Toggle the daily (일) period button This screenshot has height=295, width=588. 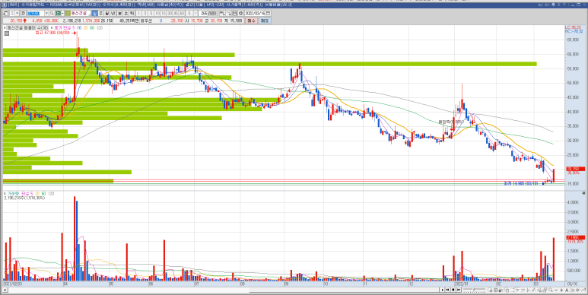94,13
